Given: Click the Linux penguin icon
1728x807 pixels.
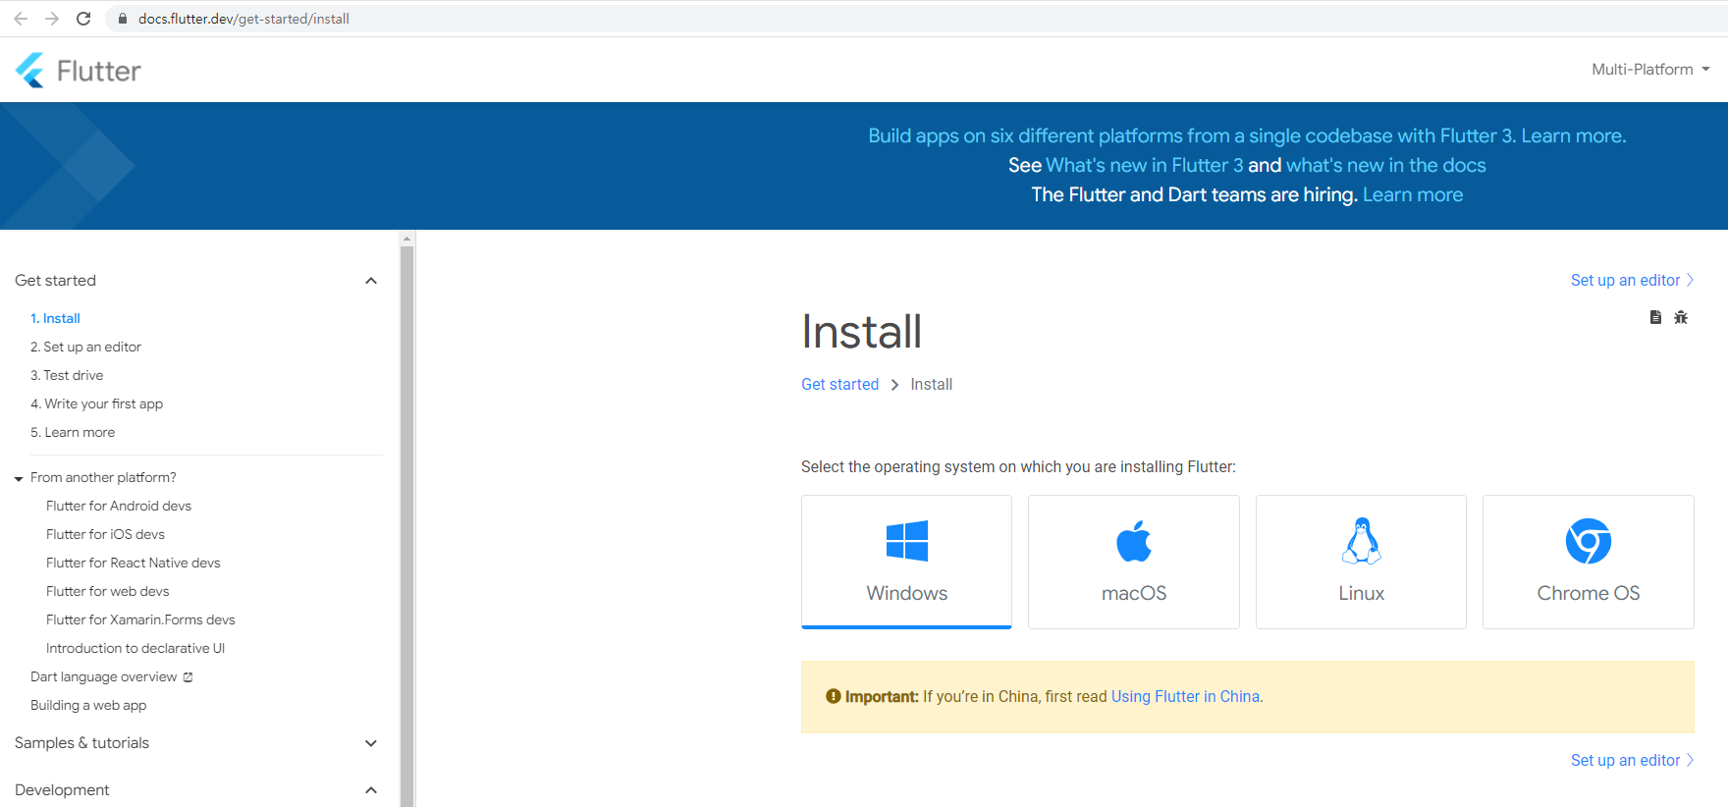Looking at the screenshot, I should (x=1362, y=541).
